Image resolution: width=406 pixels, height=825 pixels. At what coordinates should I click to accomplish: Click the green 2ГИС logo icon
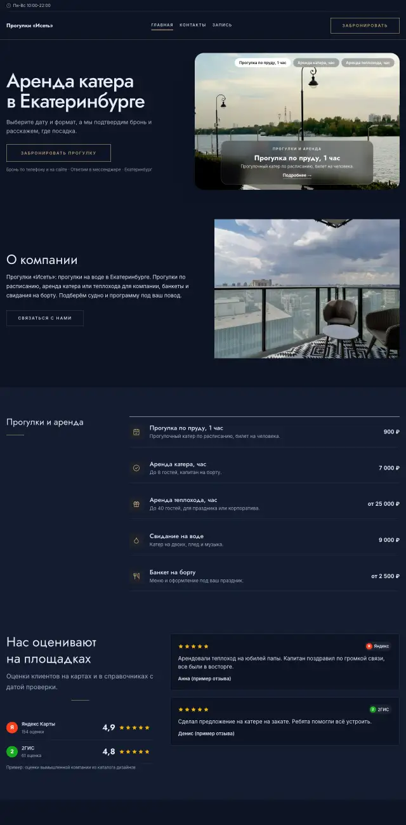coord(11,751)
